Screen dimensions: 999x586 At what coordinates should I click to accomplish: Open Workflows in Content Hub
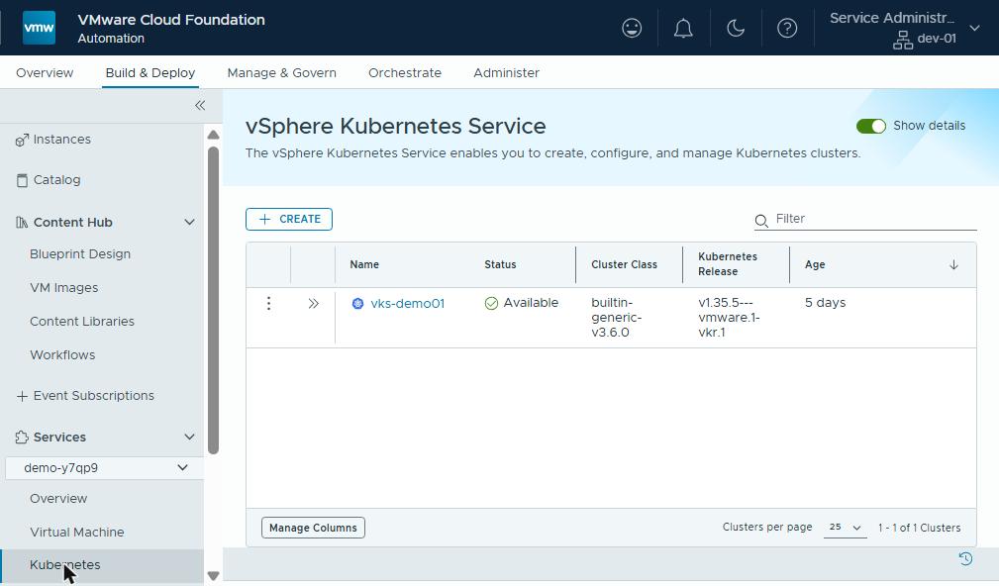[62, 355]
